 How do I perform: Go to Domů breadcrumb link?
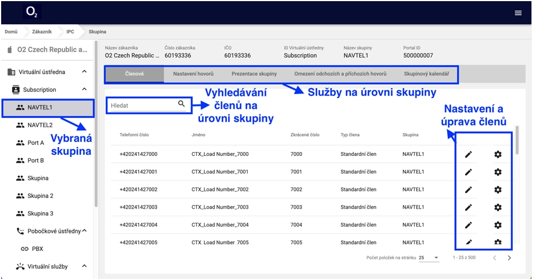[11, 32]
